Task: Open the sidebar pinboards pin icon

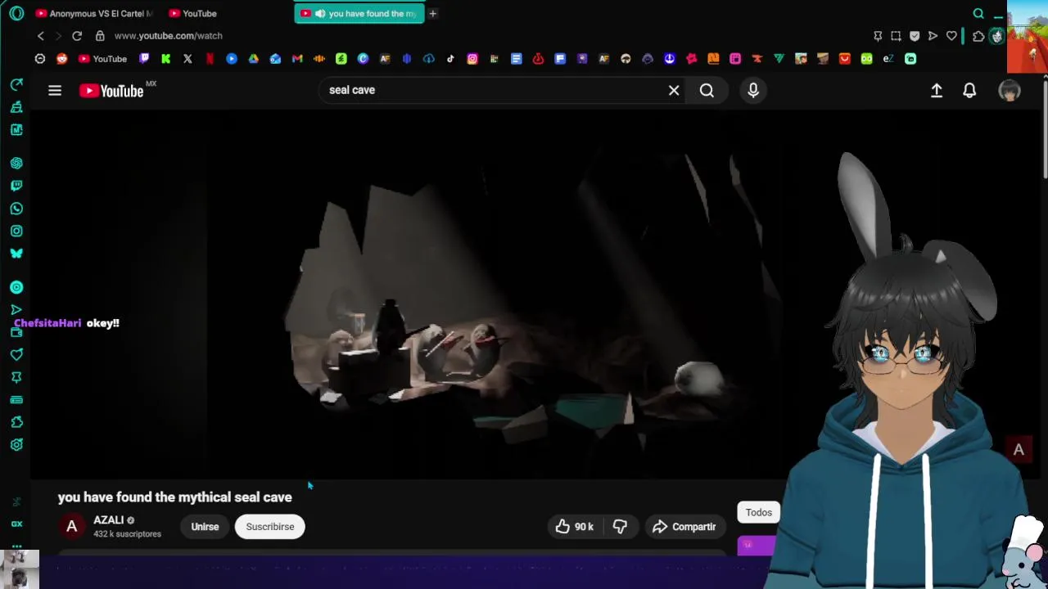Action: tap(16, 377)
